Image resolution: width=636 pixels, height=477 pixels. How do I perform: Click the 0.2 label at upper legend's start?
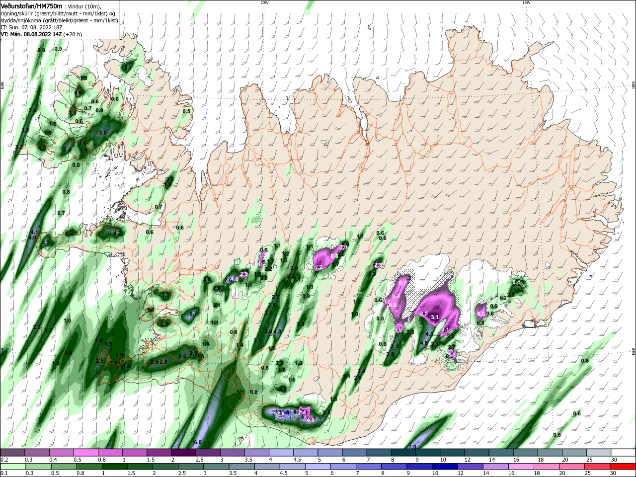pos(4,460)
